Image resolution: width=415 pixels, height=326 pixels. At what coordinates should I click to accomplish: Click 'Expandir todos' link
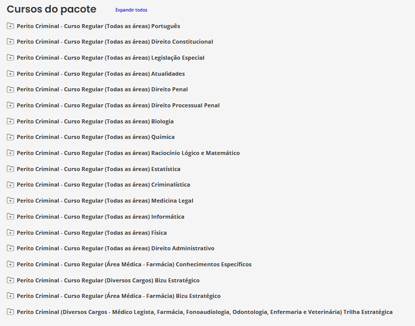click(131, 10)
